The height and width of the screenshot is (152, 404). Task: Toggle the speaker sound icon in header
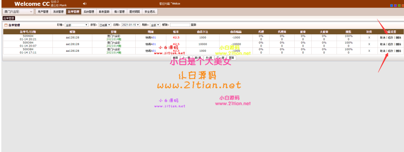(x=85, y=4)
